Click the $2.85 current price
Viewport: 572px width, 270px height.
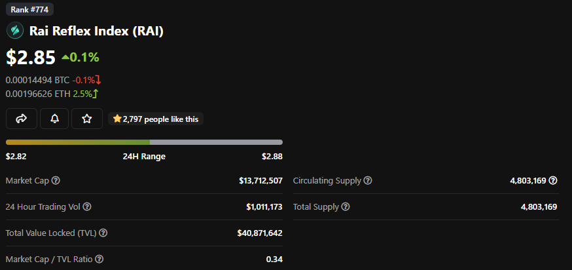pyautogui.click(x=30, y=58)
